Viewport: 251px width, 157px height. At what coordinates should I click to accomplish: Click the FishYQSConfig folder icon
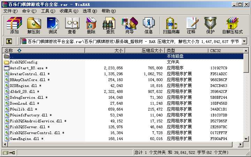(6, 62)
